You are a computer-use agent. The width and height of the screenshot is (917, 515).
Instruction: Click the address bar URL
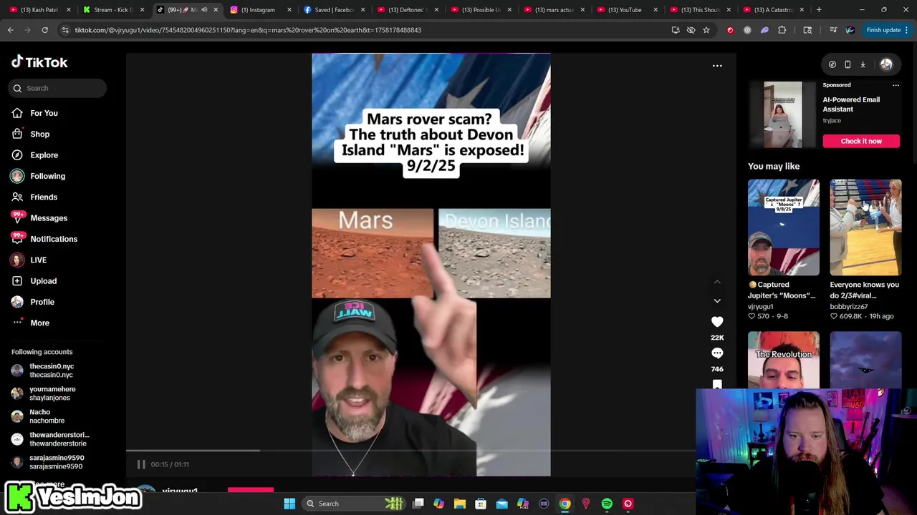(248, 30)
